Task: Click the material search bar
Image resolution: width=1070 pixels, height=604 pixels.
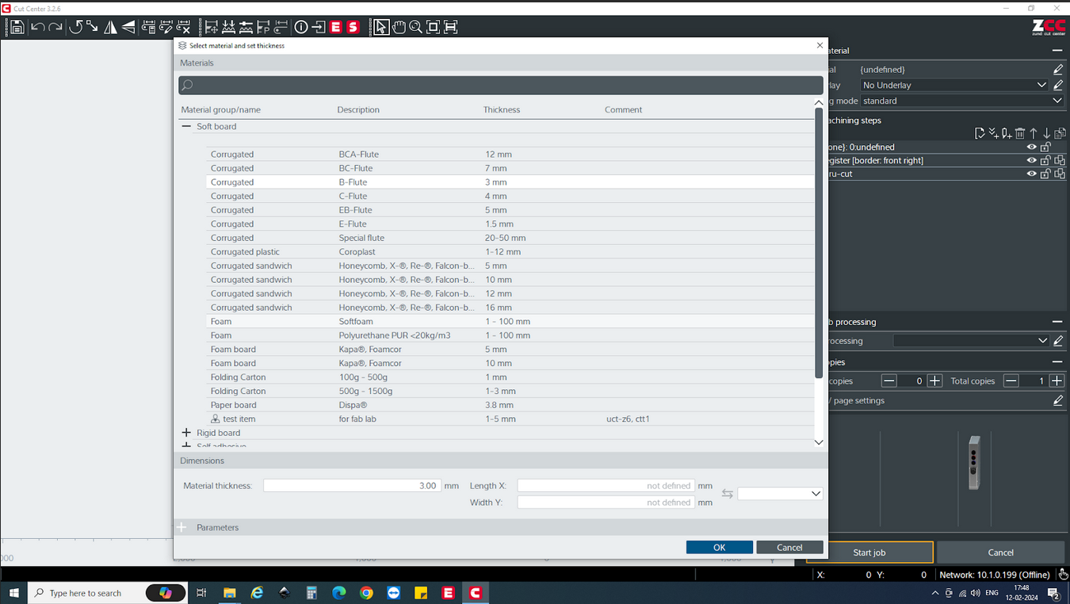Action: [501, 85]
